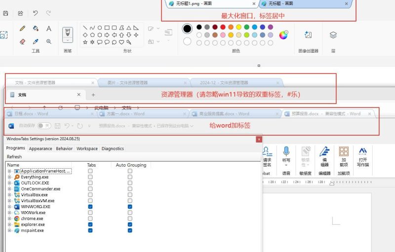Image resolution: width=395 pixels, height=252 pixels.
Task: Choose the Curve shape in Paint
Action: pyautogui.click(x=92, y=28)
